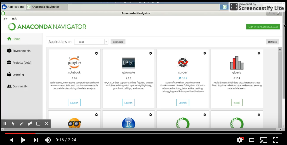Close the Screencastify drawing toolbar

pos(46,124)
